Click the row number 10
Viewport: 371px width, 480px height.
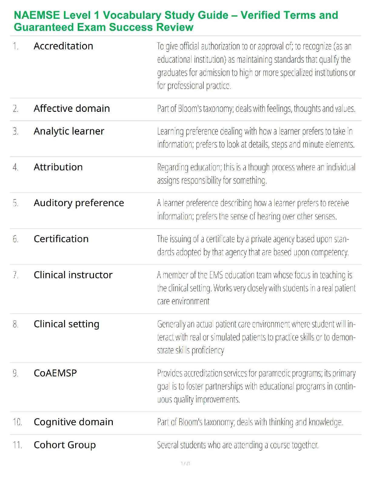pos(17,422)
